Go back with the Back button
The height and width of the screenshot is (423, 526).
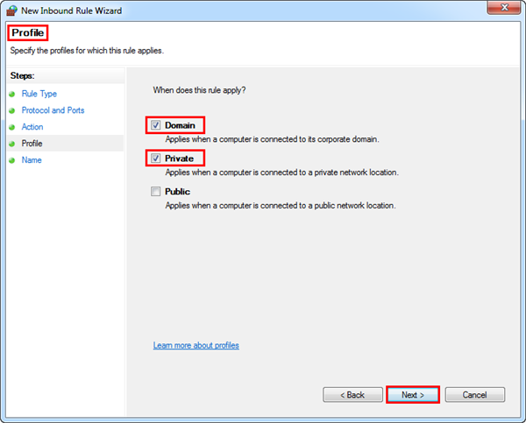[351, 395]
